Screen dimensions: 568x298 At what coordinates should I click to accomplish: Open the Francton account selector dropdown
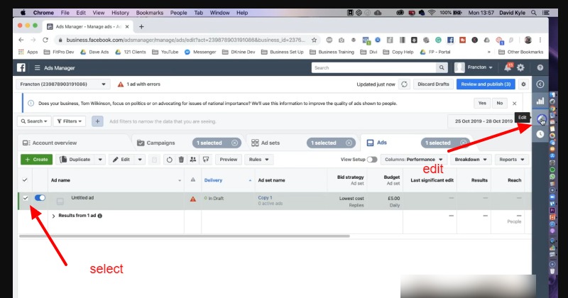click(x=62, y=84)
